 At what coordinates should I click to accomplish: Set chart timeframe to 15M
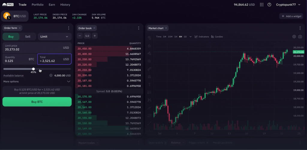[170, 37]
